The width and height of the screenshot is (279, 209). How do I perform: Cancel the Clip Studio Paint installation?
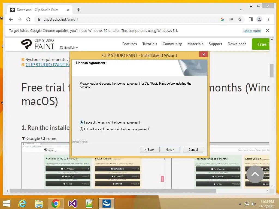(x=193, y=150)
